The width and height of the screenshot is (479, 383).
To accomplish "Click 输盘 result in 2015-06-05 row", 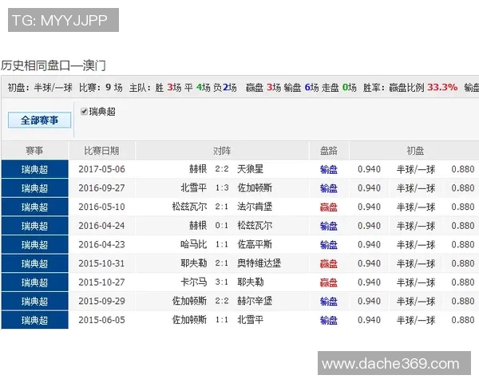I will [x=329, y=321].
